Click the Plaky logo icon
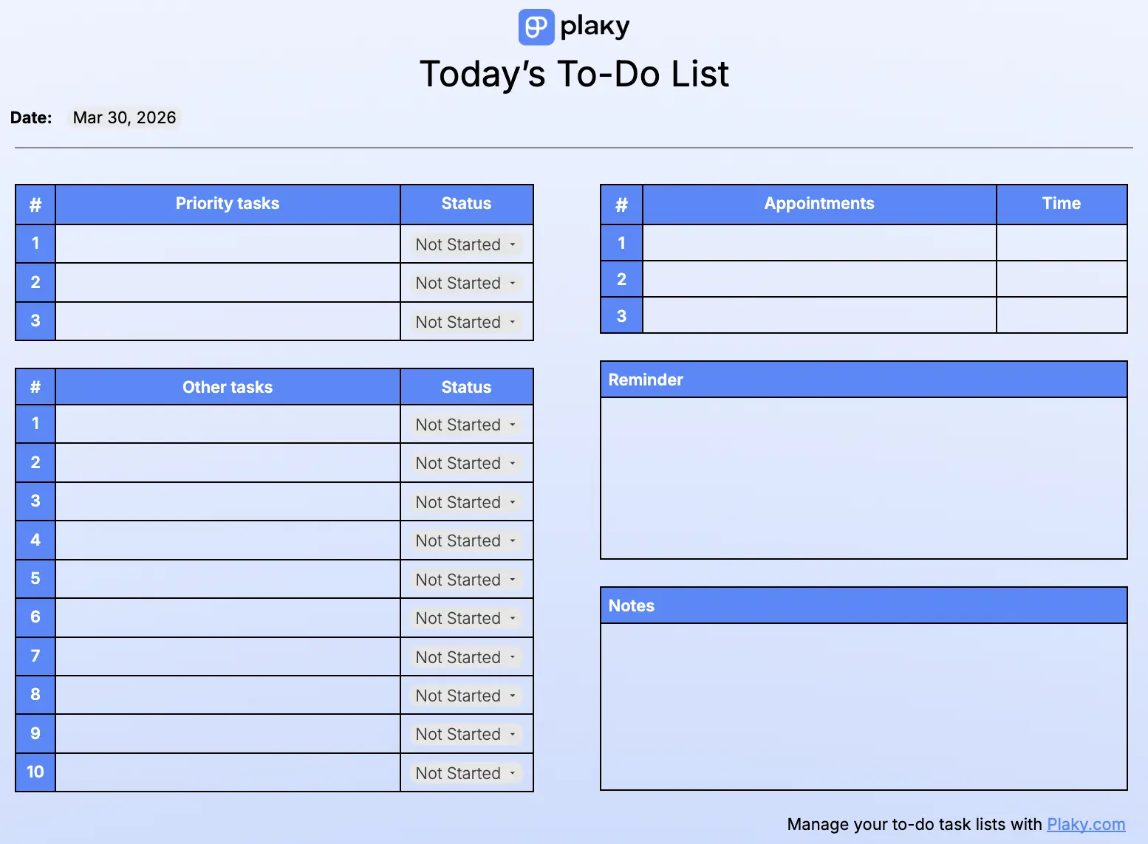Image resolution: width=1148 pixels, height=844 pixels. pos(536,27)
